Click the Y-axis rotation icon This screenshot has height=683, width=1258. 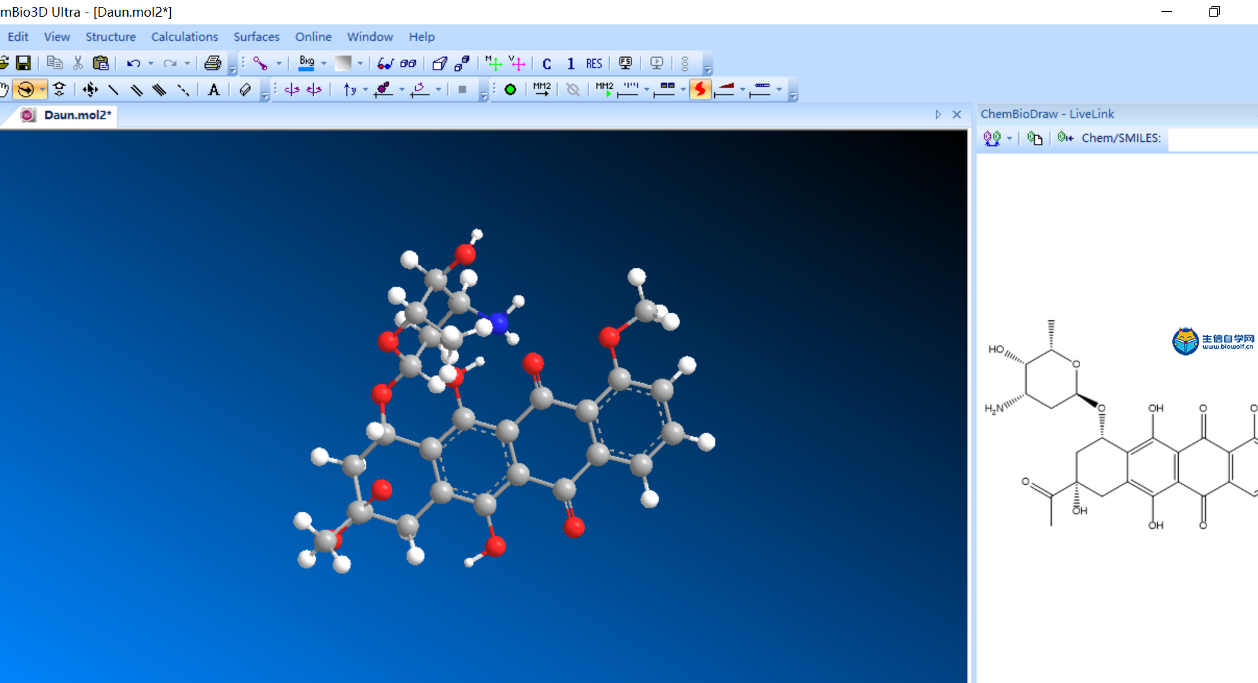point(350,89)
